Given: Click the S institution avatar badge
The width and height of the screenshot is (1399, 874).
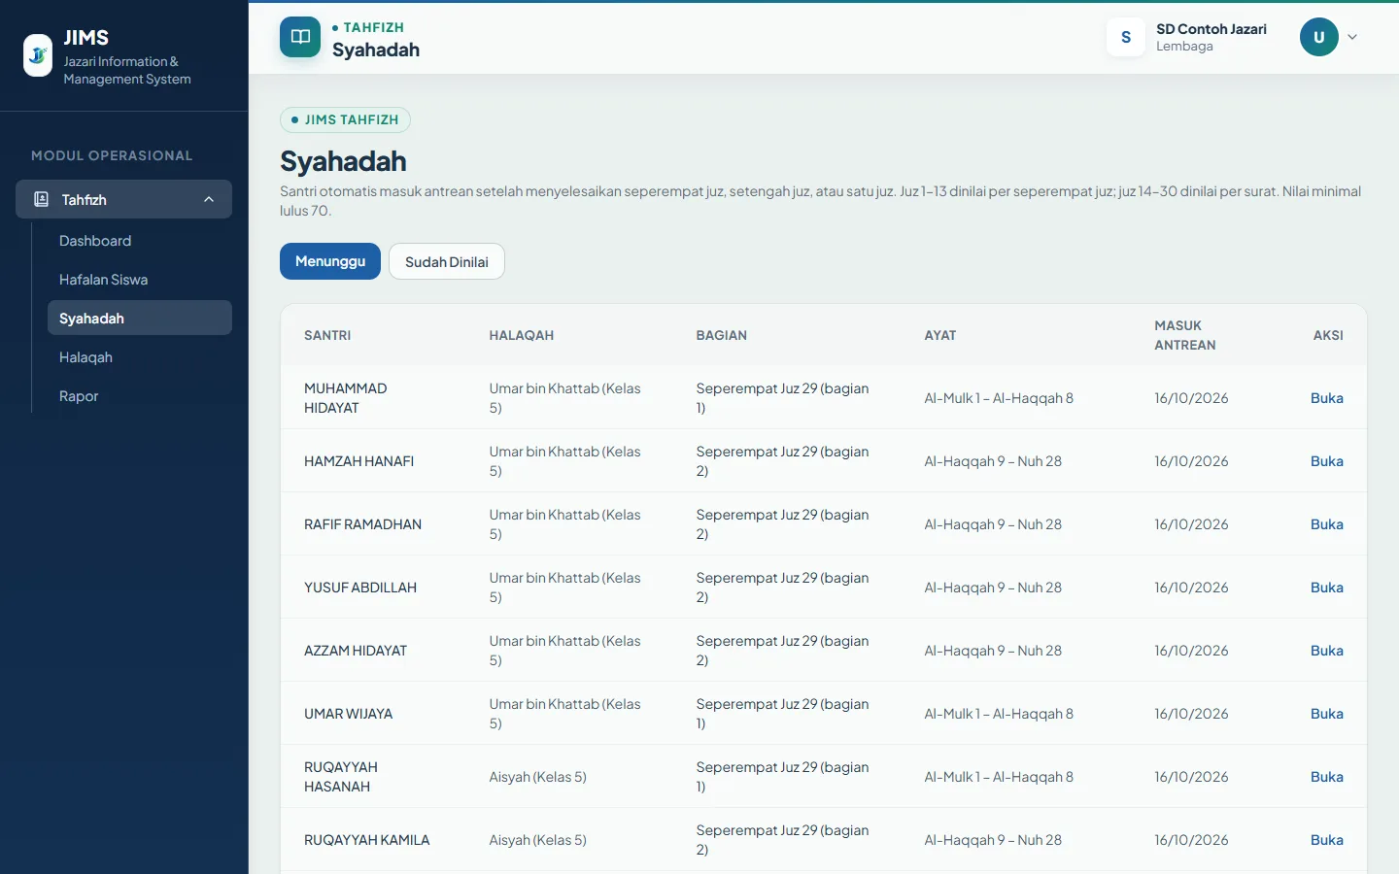Looking at the screenshot, I should pos(1126,37).
